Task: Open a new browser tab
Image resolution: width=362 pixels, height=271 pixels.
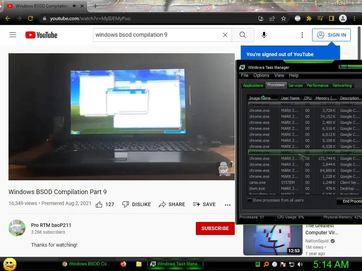Action: [x=95, y=6]
